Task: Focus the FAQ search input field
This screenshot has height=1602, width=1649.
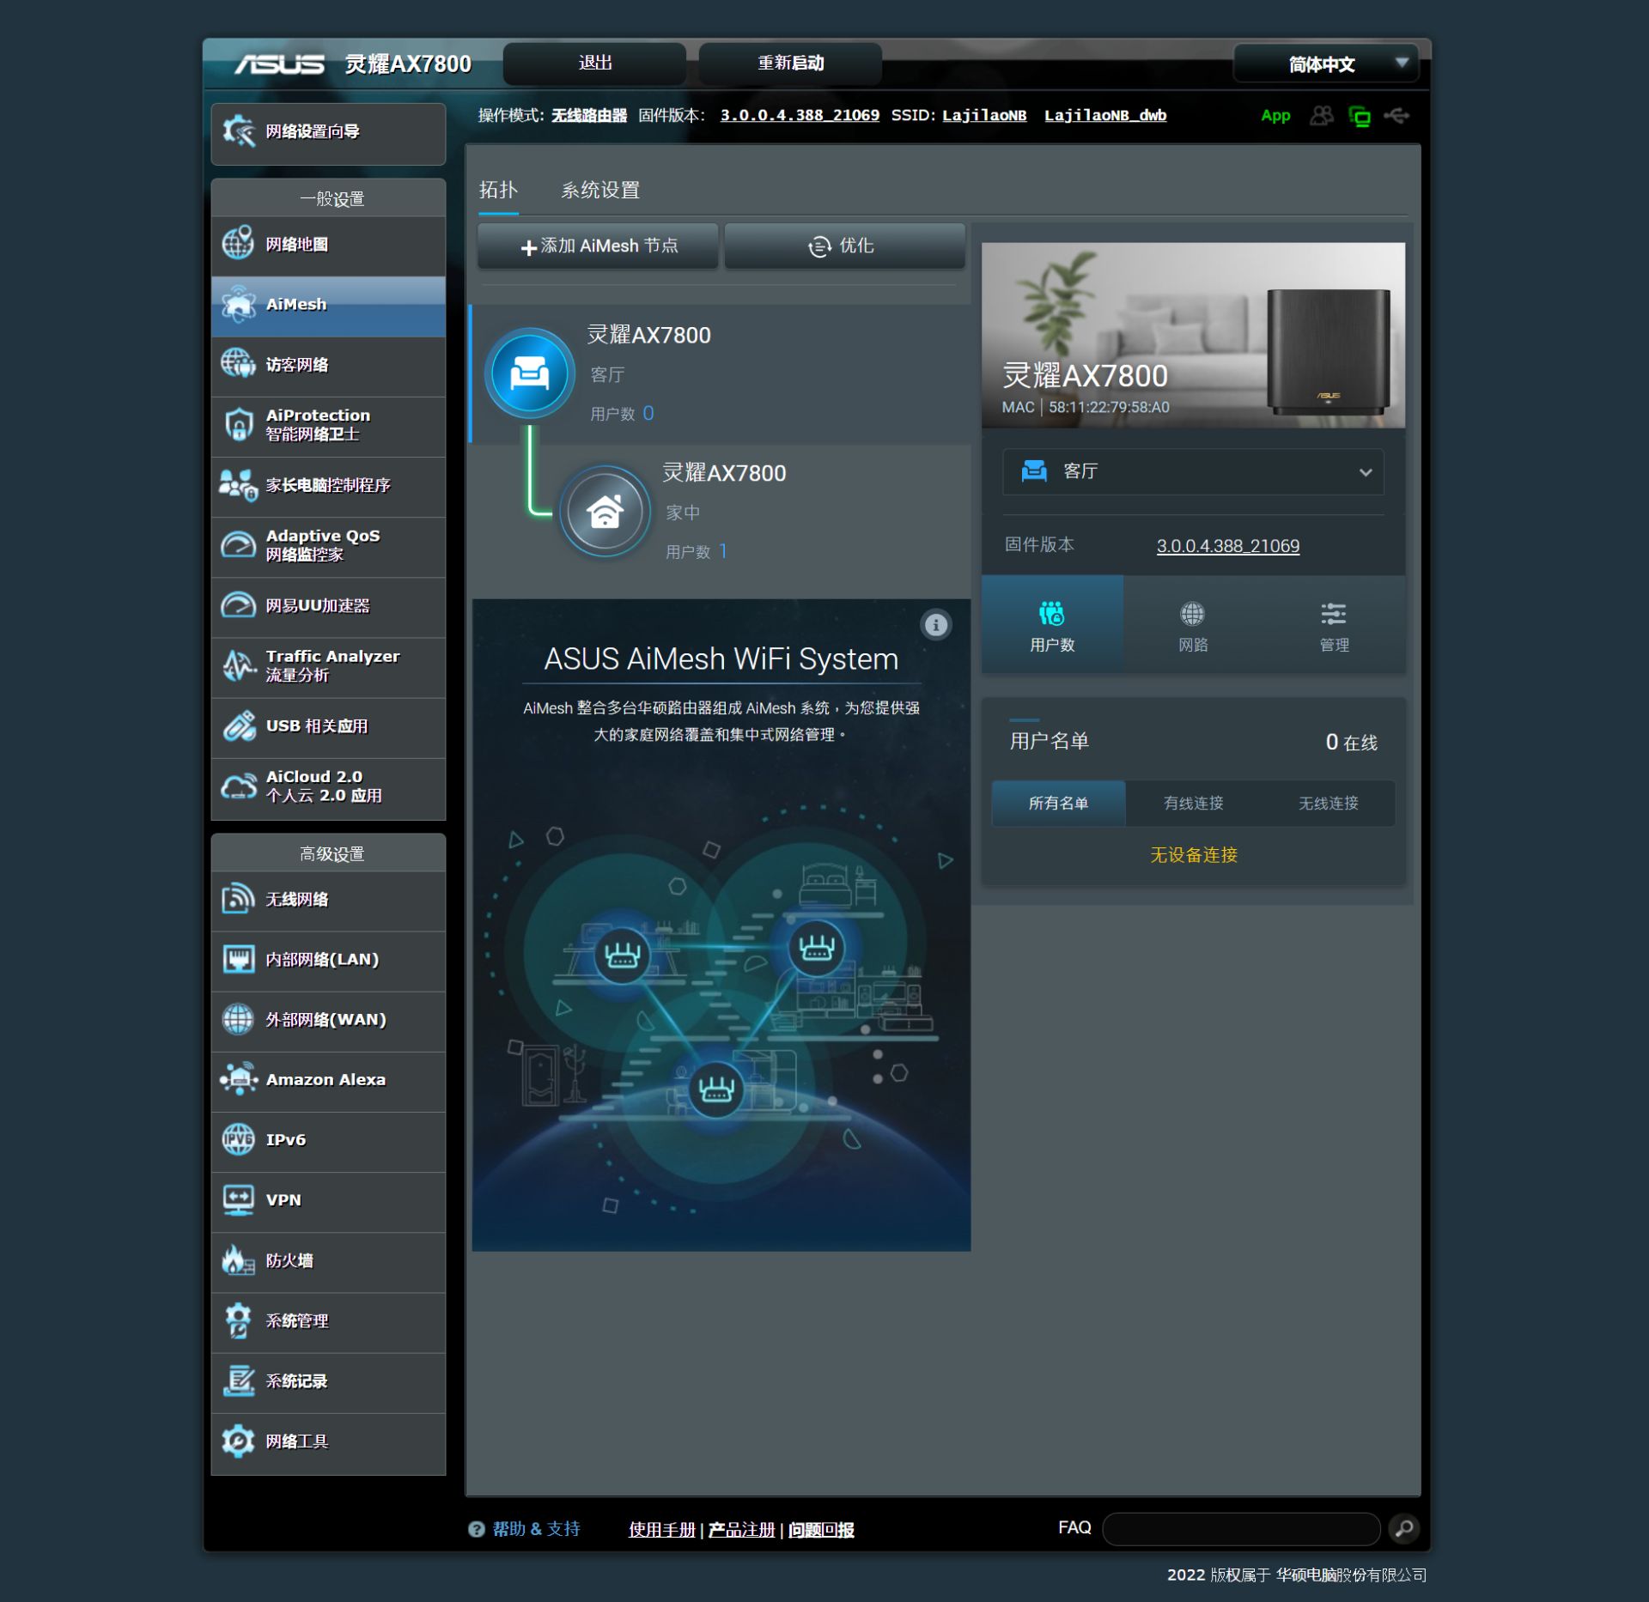Action: 1241,1529
